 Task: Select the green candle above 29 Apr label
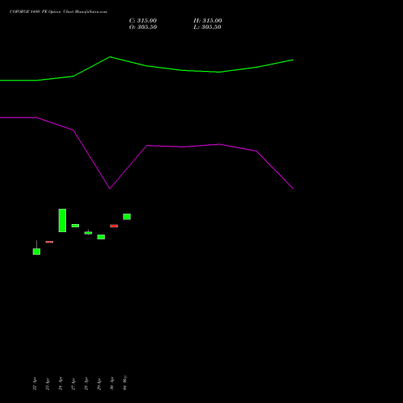(101, 237)
